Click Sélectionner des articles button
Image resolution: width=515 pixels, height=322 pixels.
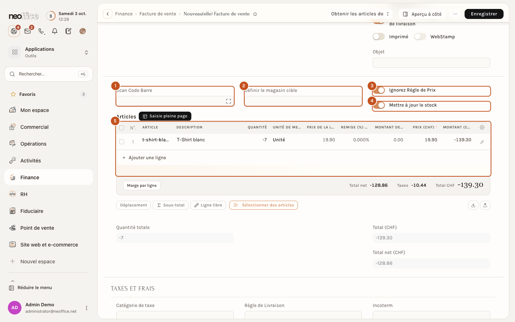point(264,205)
